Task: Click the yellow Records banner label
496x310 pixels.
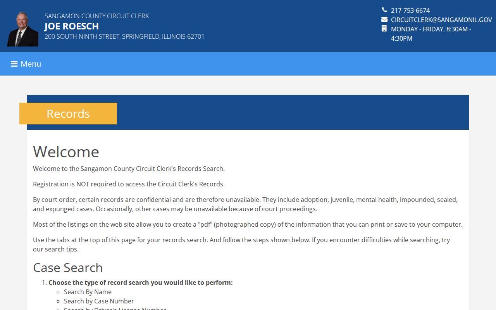Action: pos(68,114)
